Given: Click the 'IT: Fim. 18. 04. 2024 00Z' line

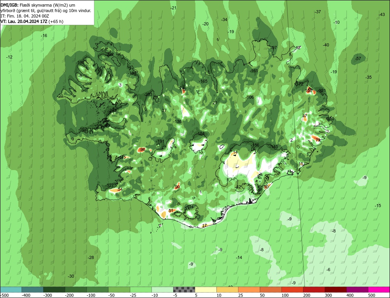Looking at the screenshot, I should 25,16.
